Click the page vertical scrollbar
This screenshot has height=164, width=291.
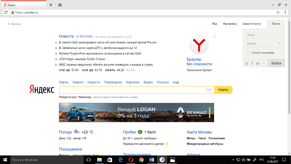click(289, 67)
